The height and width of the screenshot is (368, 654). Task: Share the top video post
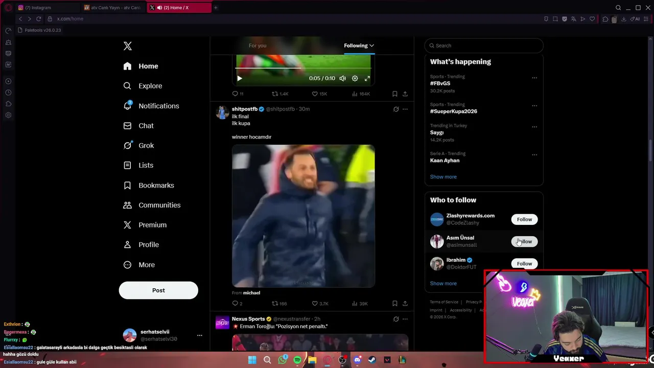[405, 94]
